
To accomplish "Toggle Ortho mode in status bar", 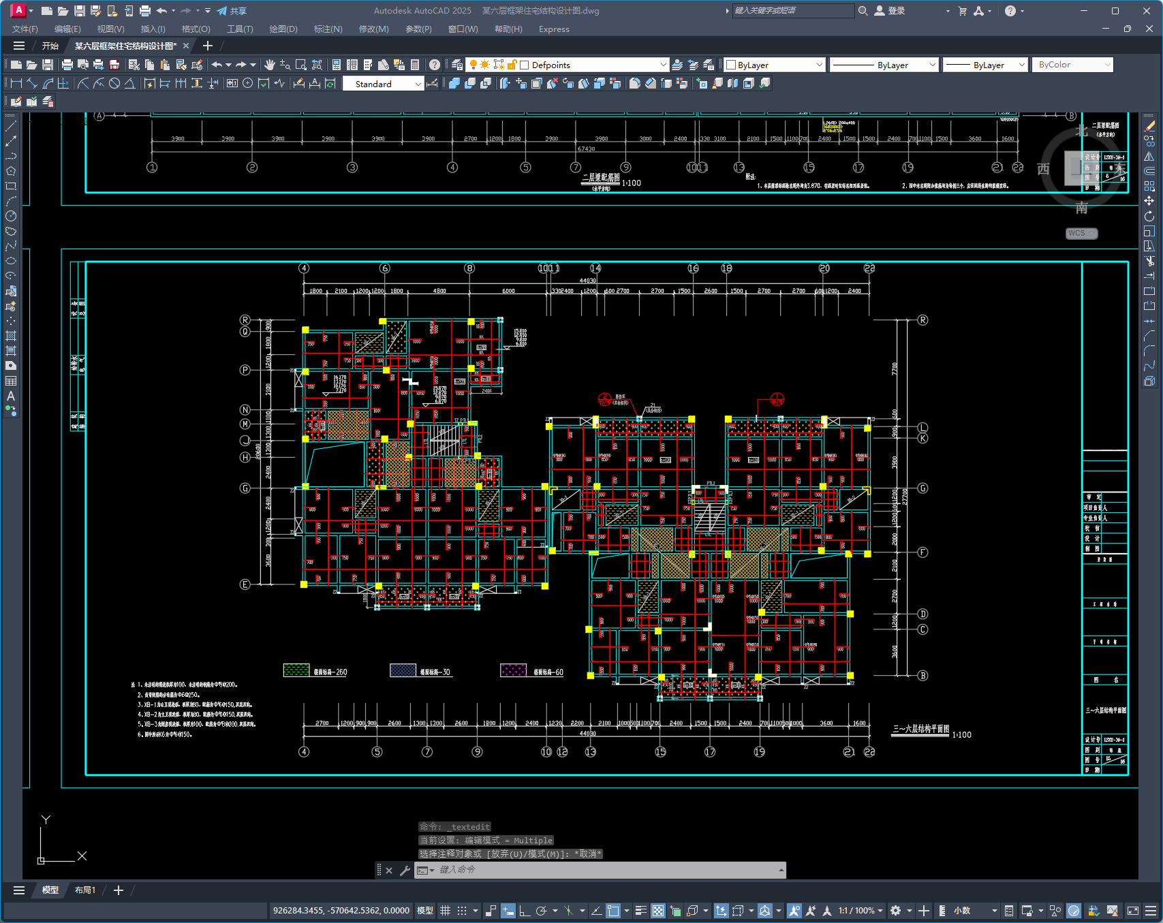I will (x=525, y=911).
